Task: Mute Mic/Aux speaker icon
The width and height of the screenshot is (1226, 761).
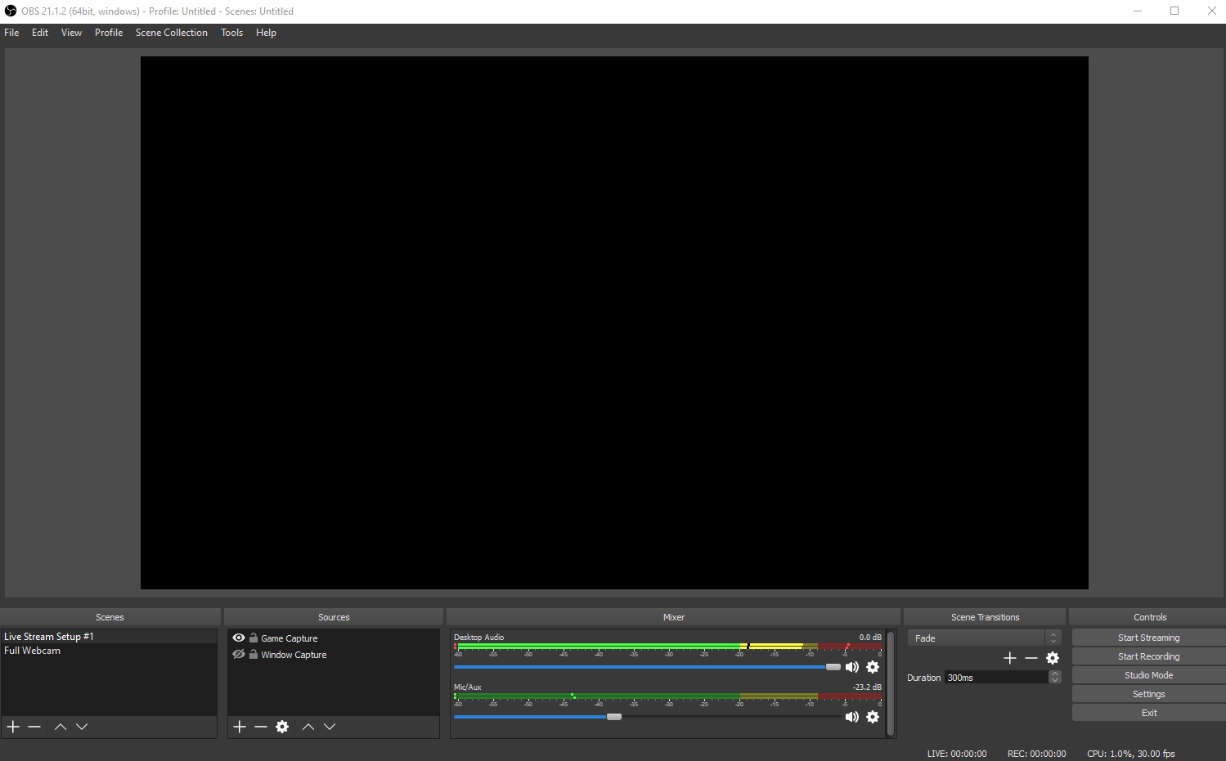Action: (852, 717)
